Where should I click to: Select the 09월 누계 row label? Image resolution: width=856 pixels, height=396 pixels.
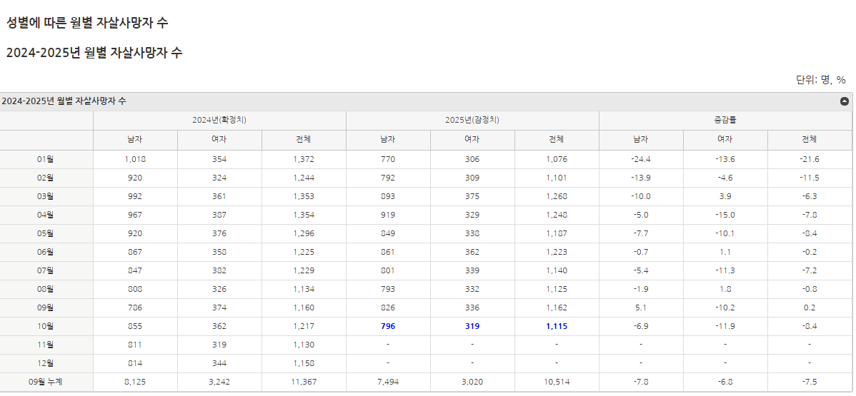coord(46,382)
